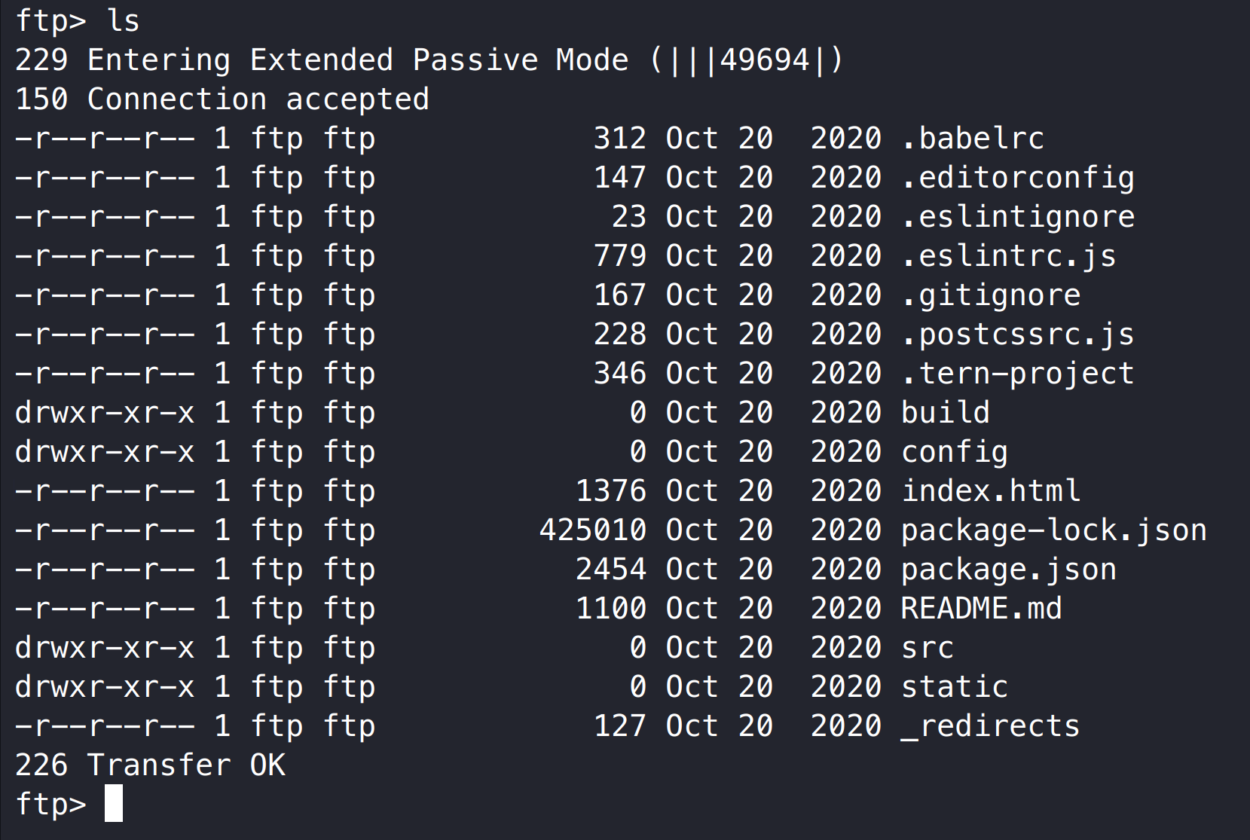Click the .tern-project filename
The image size is (1250, 840).
(1017, 374)
